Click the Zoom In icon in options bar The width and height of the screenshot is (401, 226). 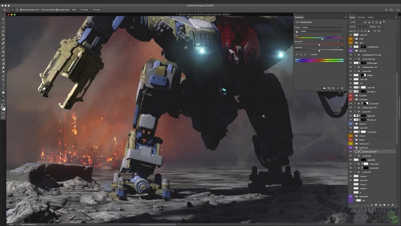point(13,10)
